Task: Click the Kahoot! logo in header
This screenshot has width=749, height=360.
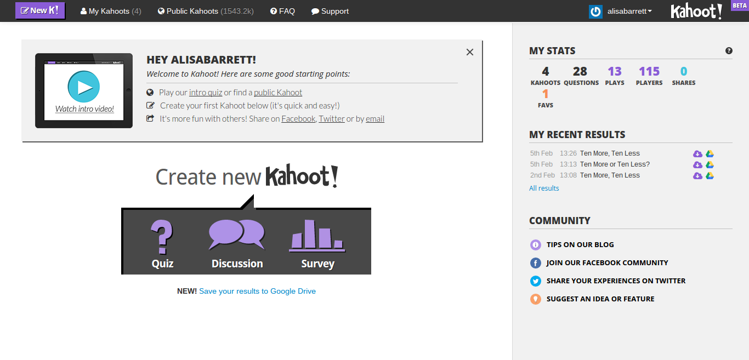Action: coord(696,12)
